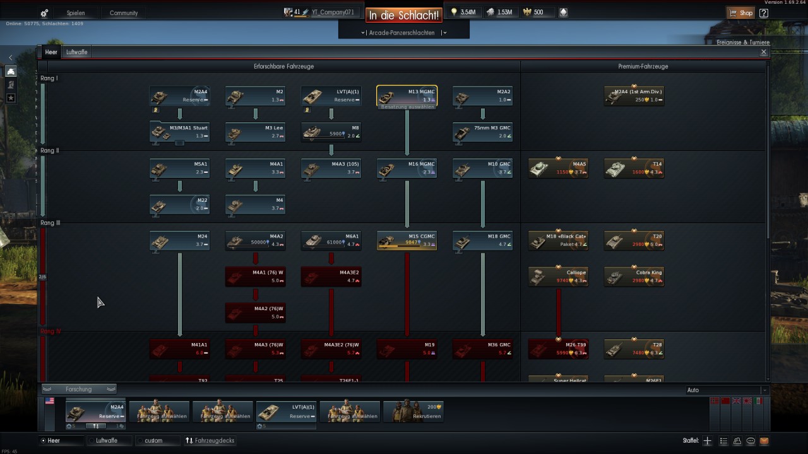Collapse side panel with left arrow
808x454 pixels.
coord(11,57)
